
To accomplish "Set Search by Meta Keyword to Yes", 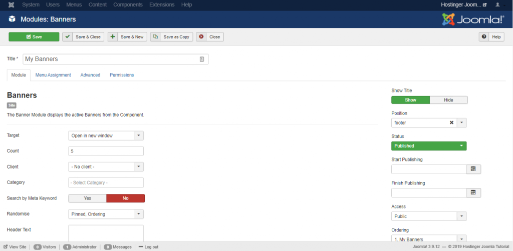I will click(x=87, y=198).
